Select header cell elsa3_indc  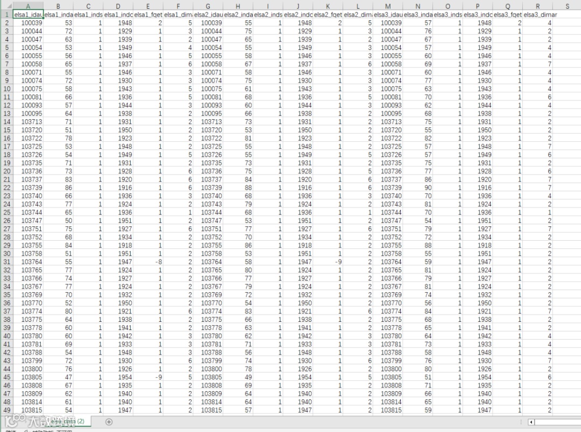coord(478,15)
